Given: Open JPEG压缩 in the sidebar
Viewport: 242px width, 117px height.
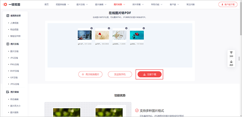Looking at the screenshot, I should pyautogui.click(x=15, y=84).
